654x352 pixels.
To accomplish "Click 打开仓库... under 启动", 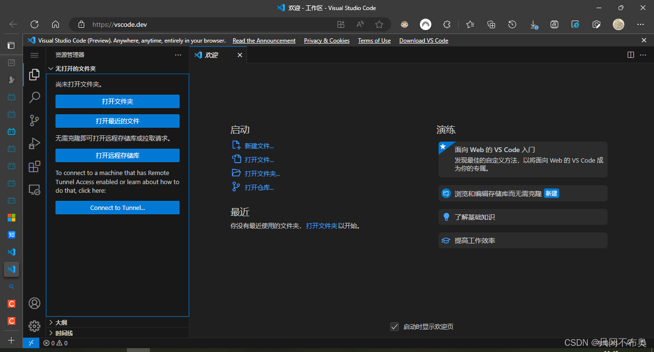I will click(x=259, y=187).
